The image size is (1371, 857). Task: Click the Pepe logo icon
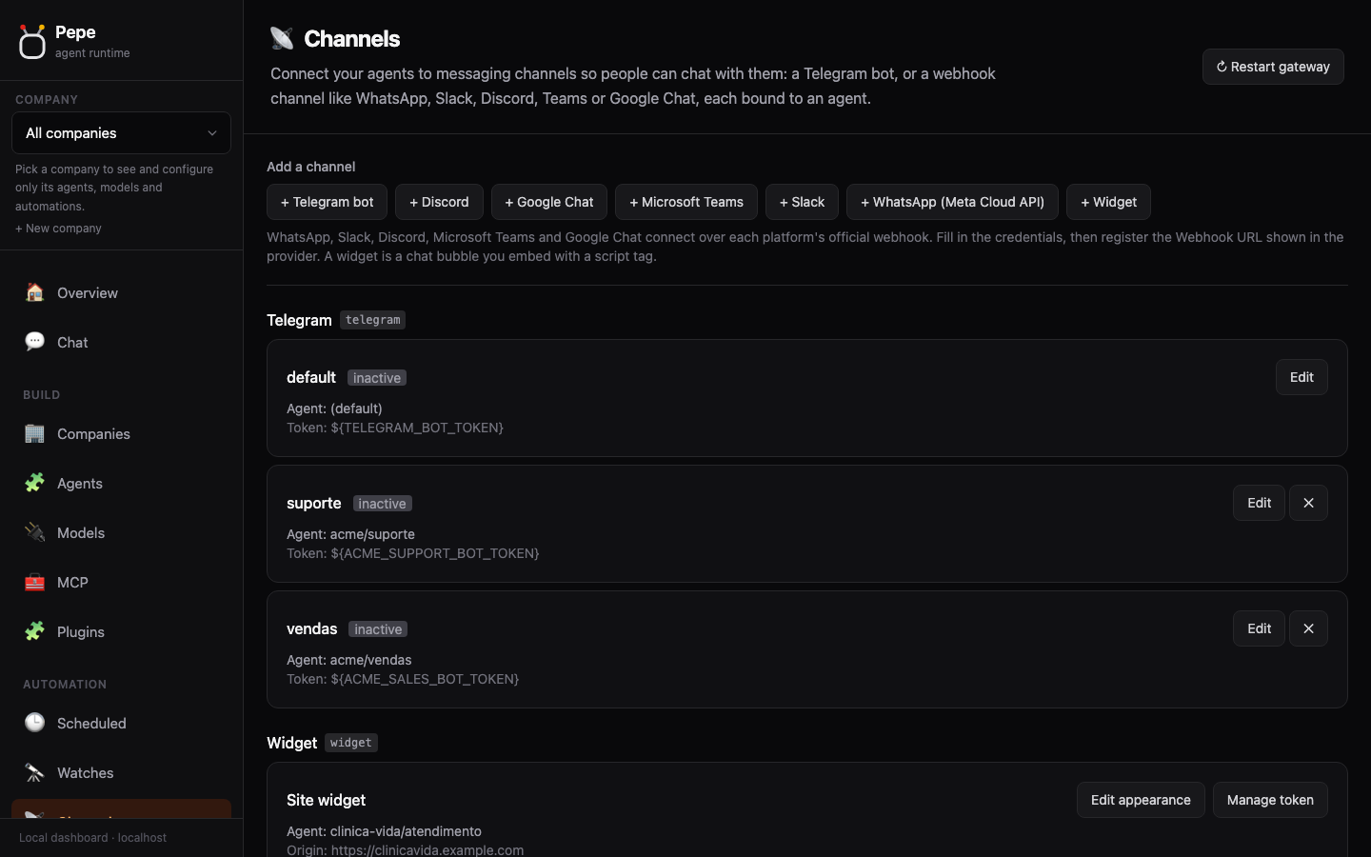(x=32, y=41)
